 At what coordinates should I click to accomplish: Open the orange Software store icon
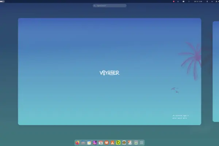[x=112, y=143]
